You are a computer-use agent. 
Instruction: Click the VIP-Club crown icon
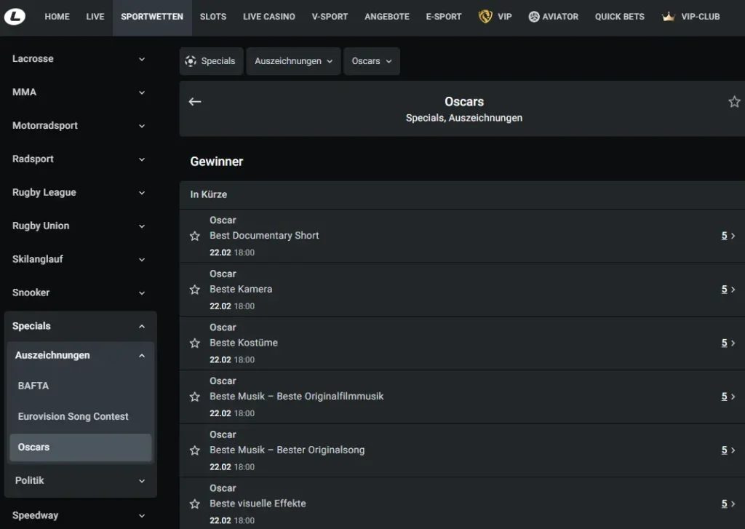click(x=668, y=17)
